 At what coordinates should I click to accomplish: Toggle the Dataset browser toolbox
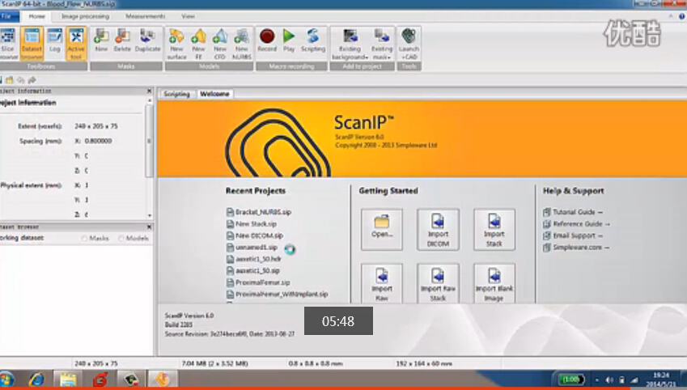click(x=32, y=44)
